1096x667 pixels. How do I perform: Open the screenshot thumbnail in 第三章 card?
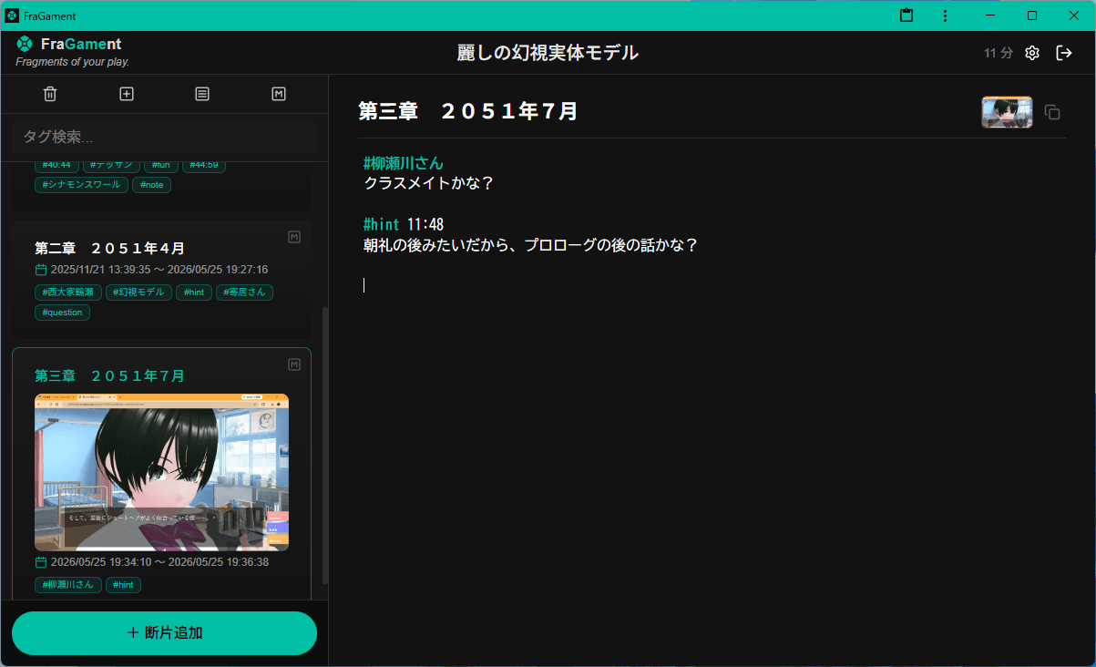tap(161, 472)
